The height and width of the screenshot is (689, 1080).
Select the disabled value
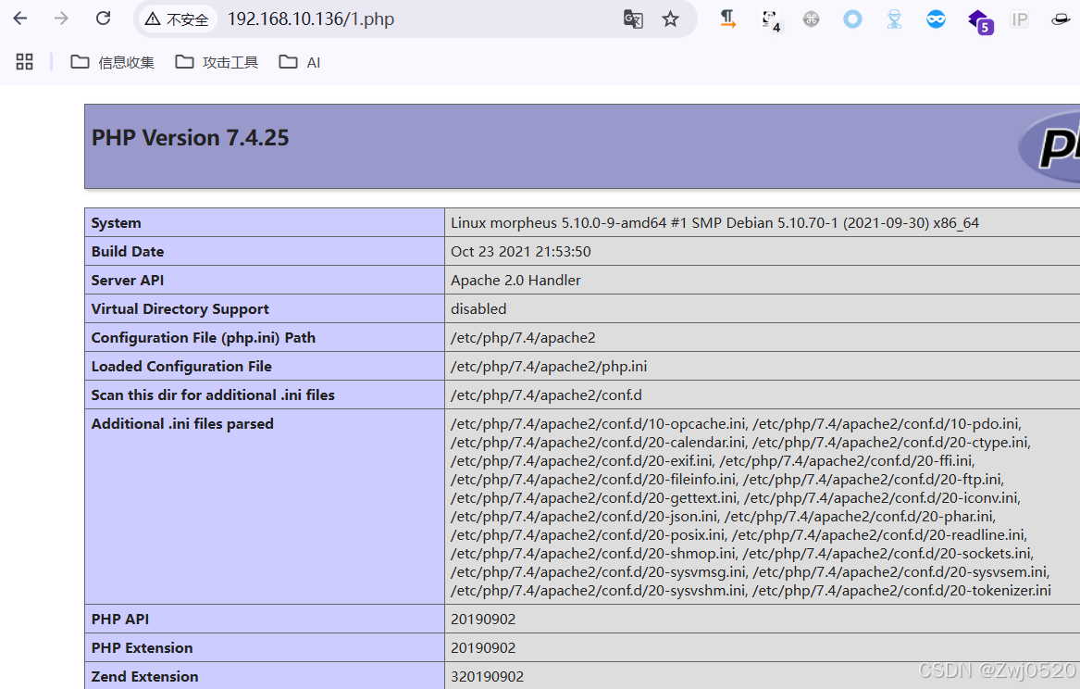coord(478,308)
